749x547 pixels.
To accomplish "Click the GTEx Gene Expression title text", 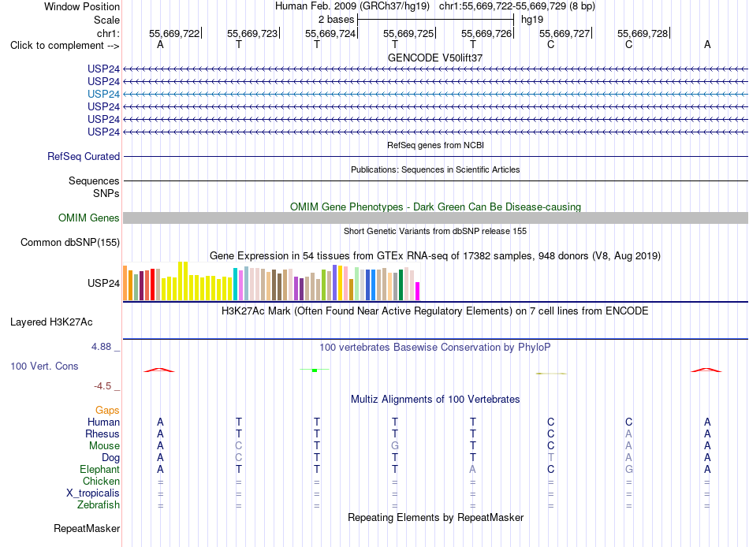I will pyautogui.click(x=435, y=255).
